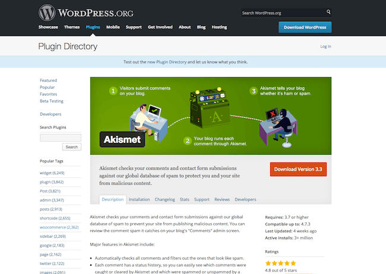Switch to the plugin Support tab
386x274 pixels.
click(x=202, y=199)
